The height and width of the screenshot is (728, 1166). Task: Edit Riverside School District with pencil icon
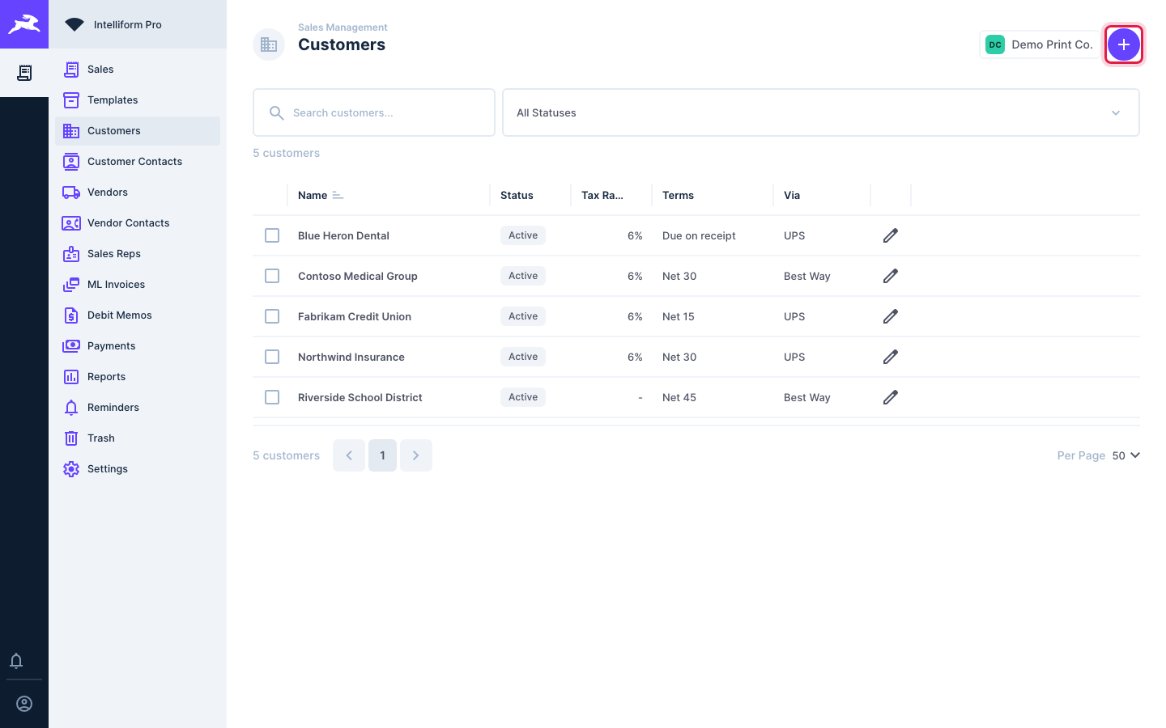[891, 397]
